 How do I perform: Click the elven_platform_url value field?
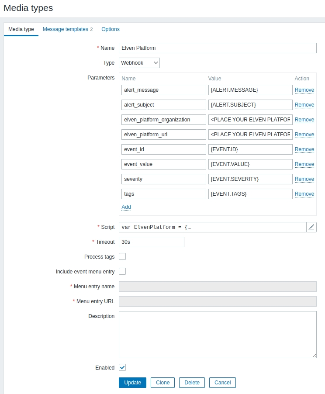tap(250, 135)
